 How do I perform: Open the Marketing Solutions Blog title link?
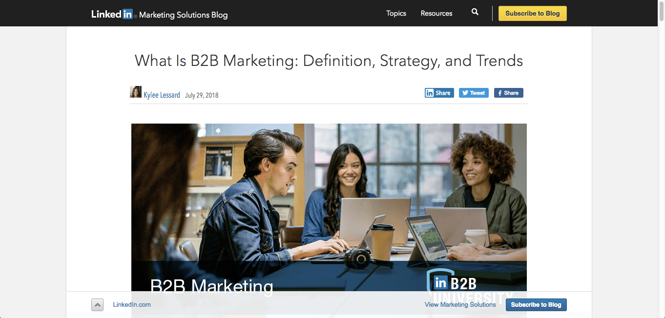click(x=183, y=15)
